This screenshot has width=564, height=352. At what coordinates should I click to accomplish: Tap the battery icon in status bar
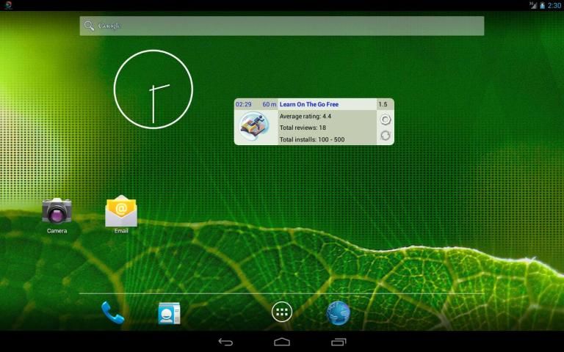click(x=542, y=5)
